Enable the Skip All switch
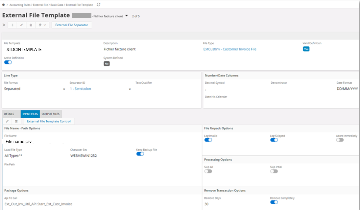 208,171
